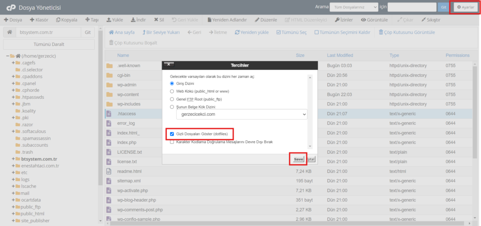Close the Tercihler dialog
This screenshot has height=226, width=481.
pyautogui.click(x=169, y=65)
